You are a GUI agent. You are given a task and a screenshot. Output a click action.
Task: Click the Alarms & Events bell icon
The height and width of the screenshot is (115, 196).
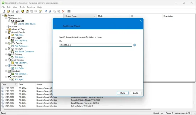[9, 32]
